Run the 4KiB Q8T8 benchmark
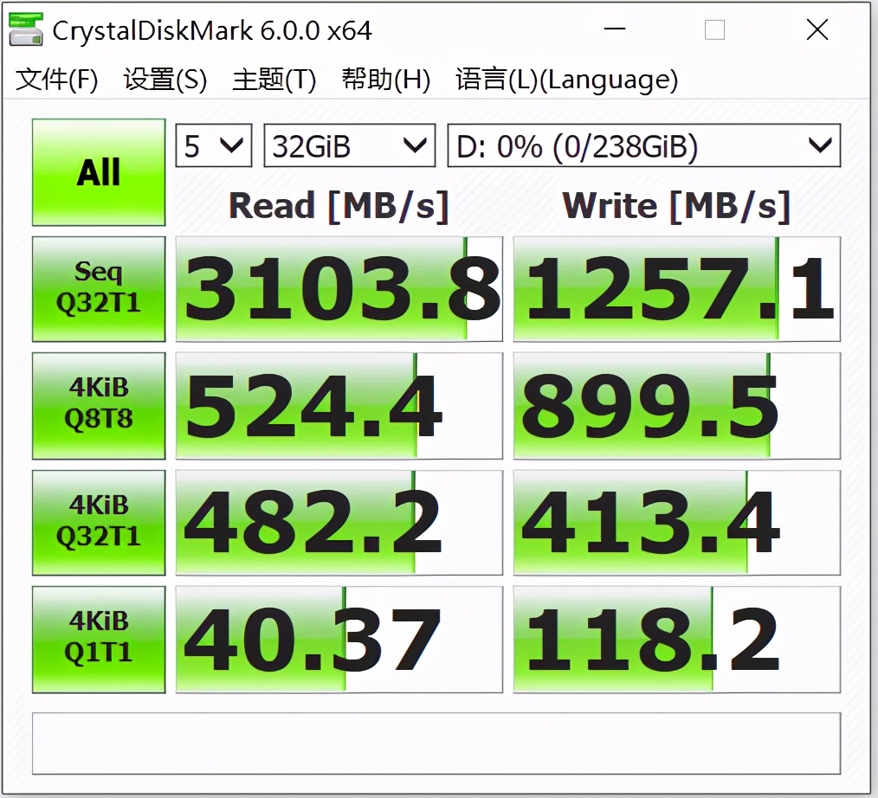The width and height of the screenshot is (878, 798). (98, 405)
